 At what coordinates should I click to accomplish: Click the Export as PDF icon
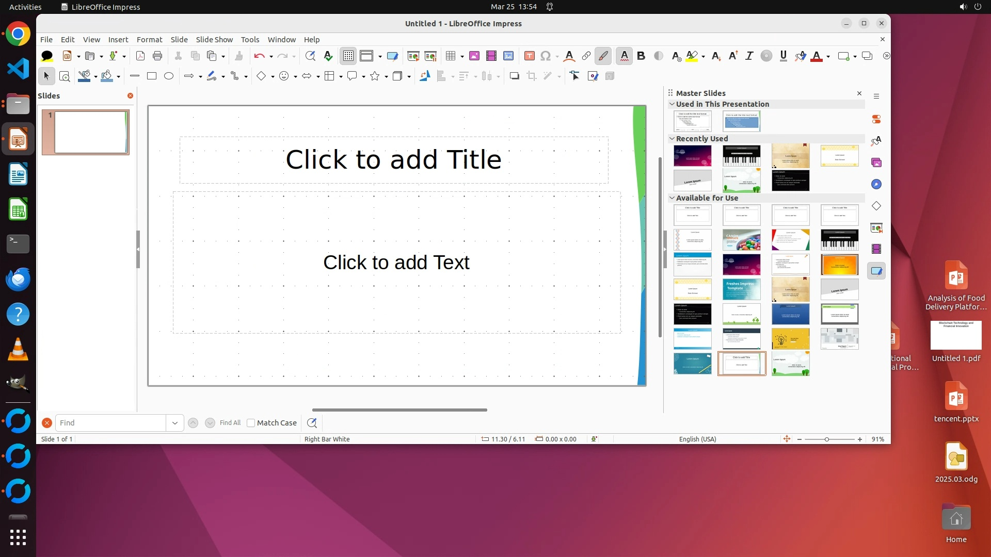tap(140, 56)
